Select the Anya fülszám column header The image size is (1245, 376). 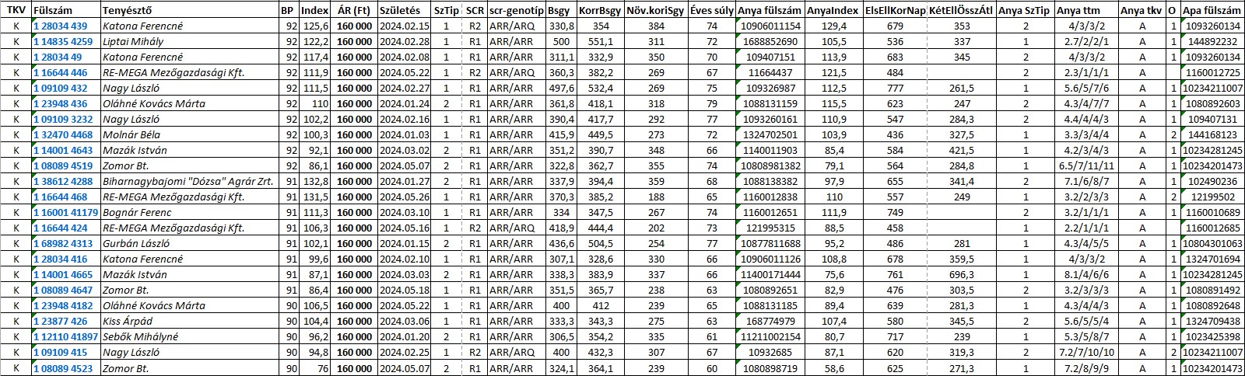[769, 11]
